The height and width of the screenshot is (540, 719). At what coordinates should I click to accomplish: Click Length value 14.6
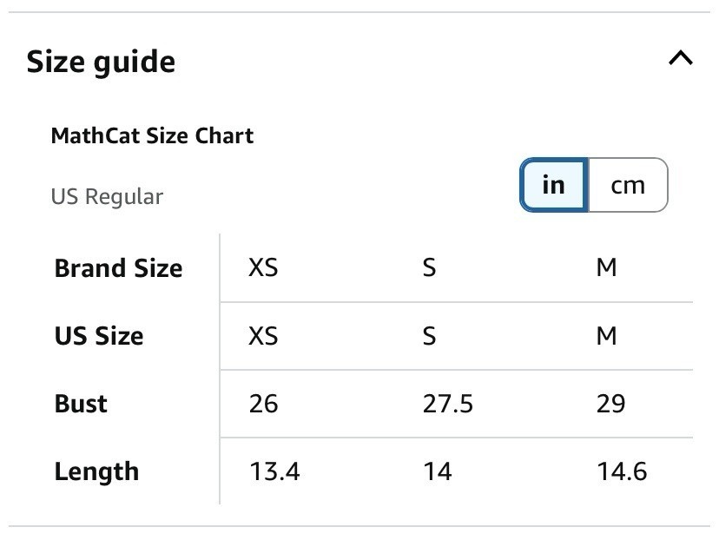[x=622, y=471]
